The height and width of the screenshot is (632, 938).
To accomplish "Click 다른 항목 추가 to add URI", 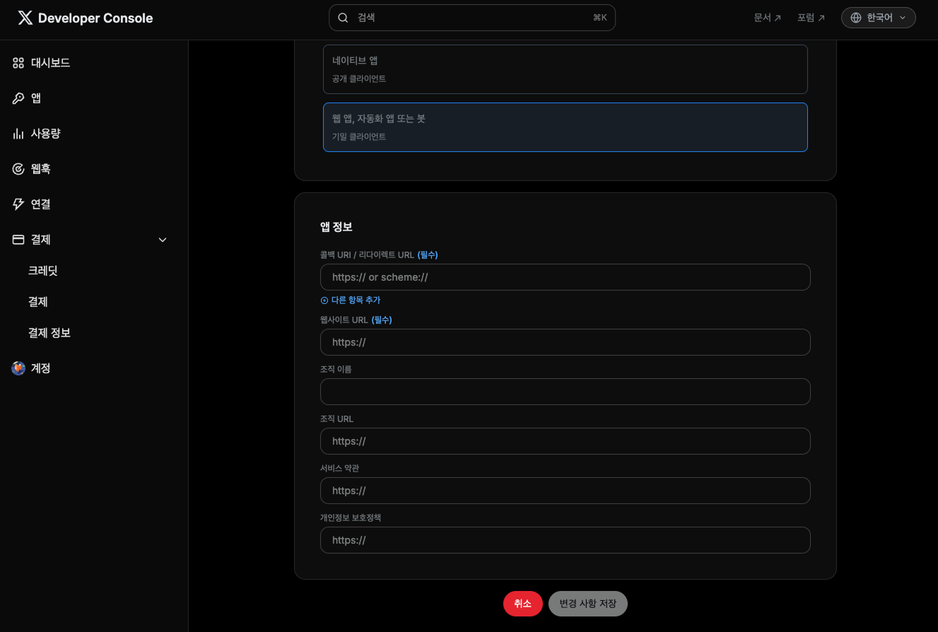I will 351,300.
